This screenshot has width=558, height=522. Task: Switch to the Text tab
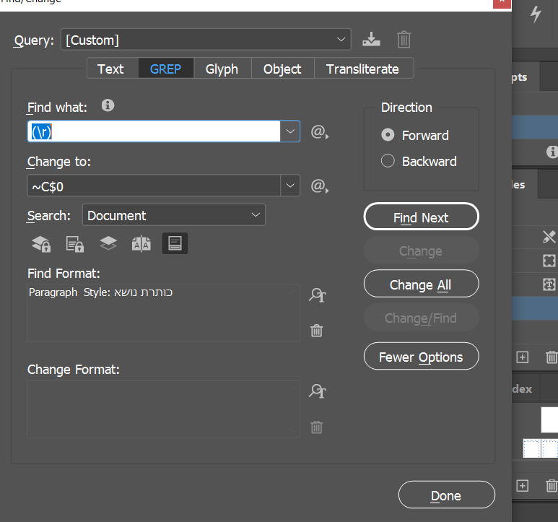[110, 69]
